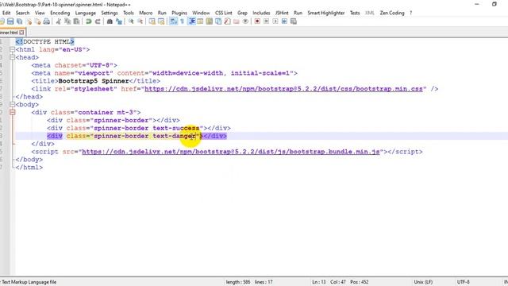Open the Plugins menu
The width and height of the screenshot is (508, 286).
(179, 13)
